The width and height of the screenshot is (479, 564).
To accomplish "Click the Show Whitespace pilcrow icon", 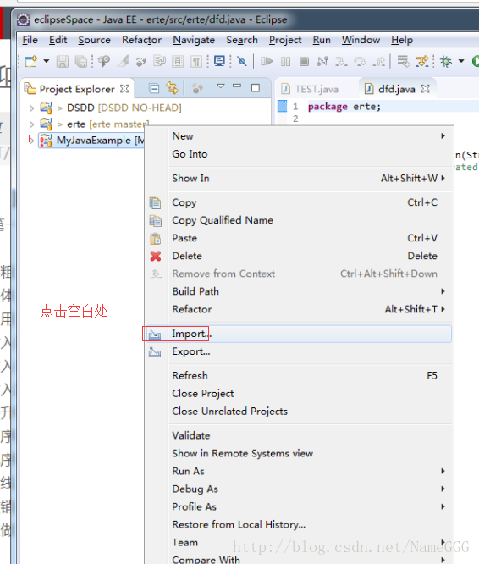I will click(x=195, y=62).
